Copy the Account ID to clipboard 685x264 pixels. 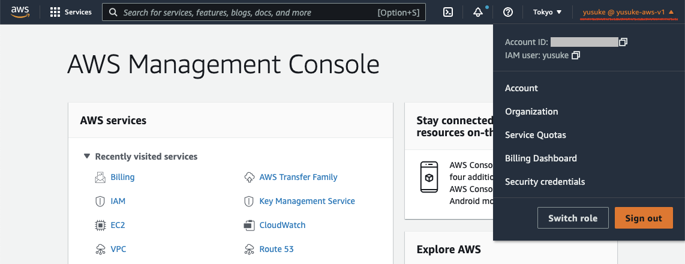624,42
